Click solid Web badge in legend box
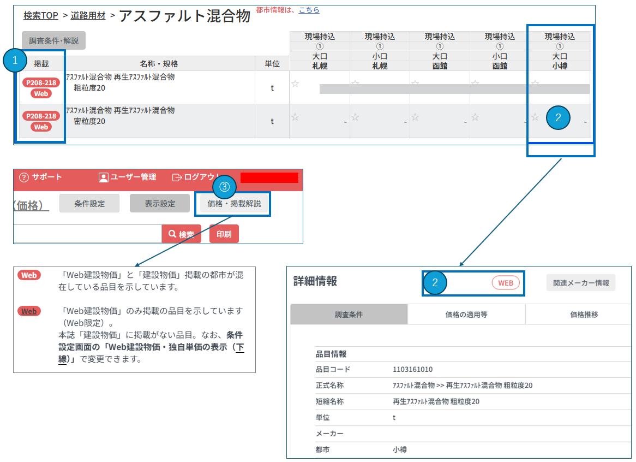The image size is (636, 462). pos(29,275)
